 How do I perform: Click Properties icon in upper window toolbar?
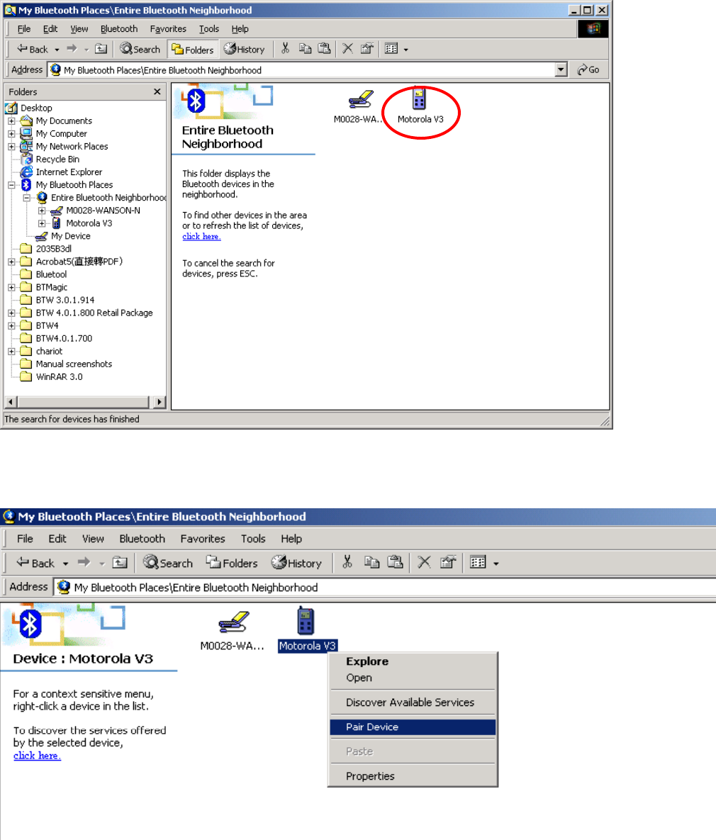click(x=367, y=49)
